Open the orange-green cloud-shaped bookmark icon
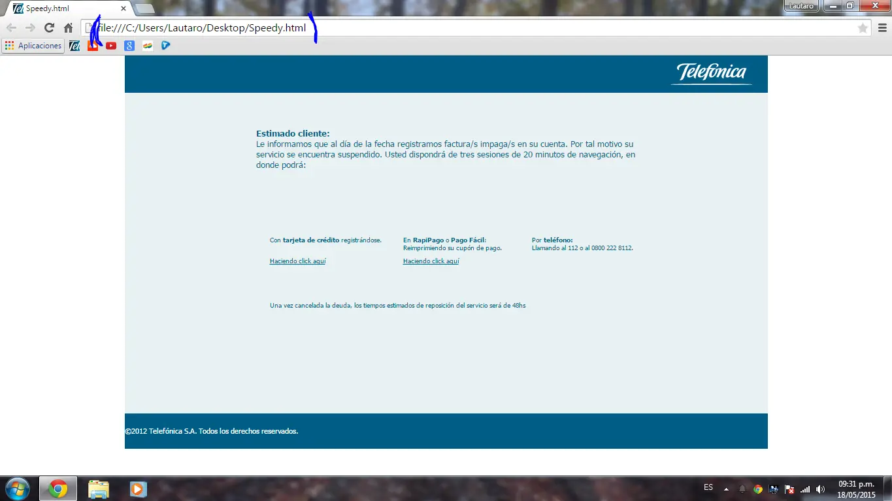The image size is (892, 501). pos(148,46)
